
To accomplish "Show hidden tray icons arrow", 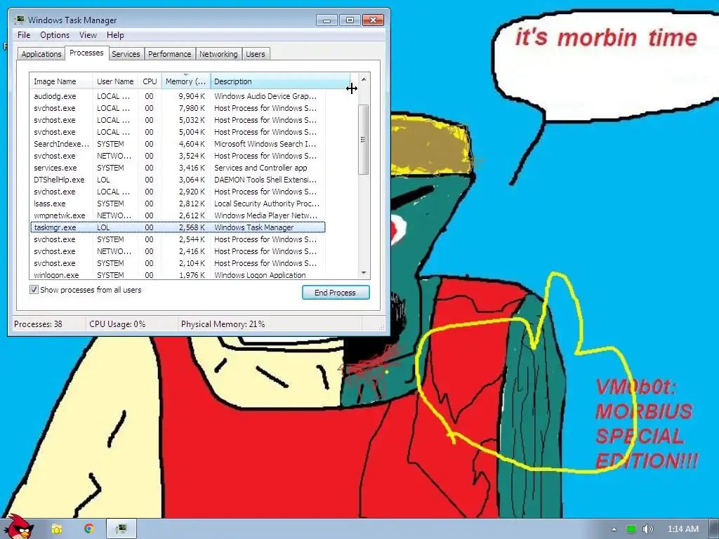I will tap(614, 529).
